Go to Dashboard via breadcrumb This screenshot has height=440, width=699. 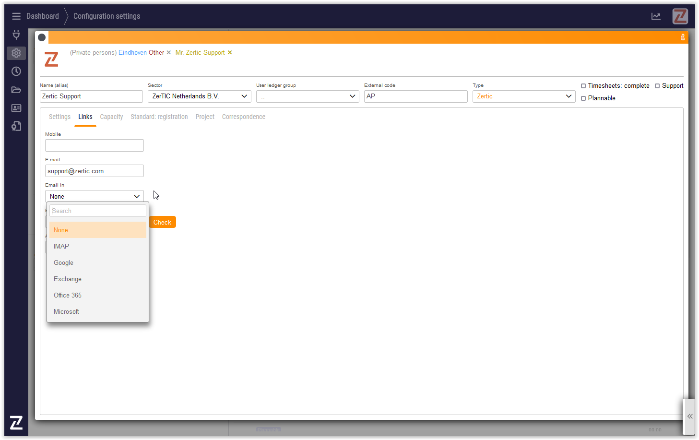(x=43, y=16)
